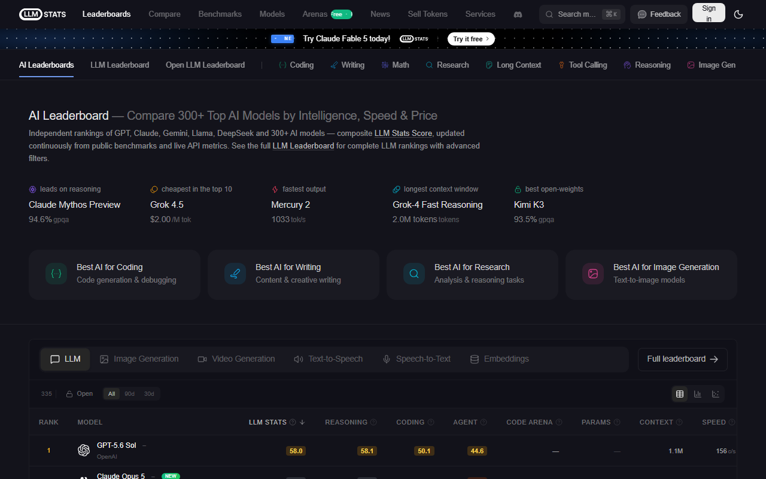Click info icon next to CODING header
Viewport: 766px width, 479px height.
tap(431, 422)
